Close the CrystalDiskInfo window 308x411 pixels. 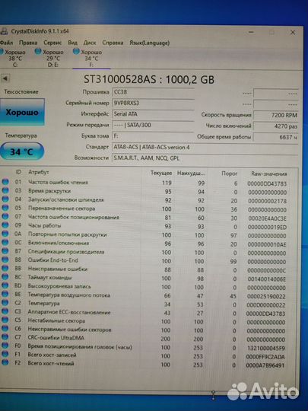(x=293, y=33)
